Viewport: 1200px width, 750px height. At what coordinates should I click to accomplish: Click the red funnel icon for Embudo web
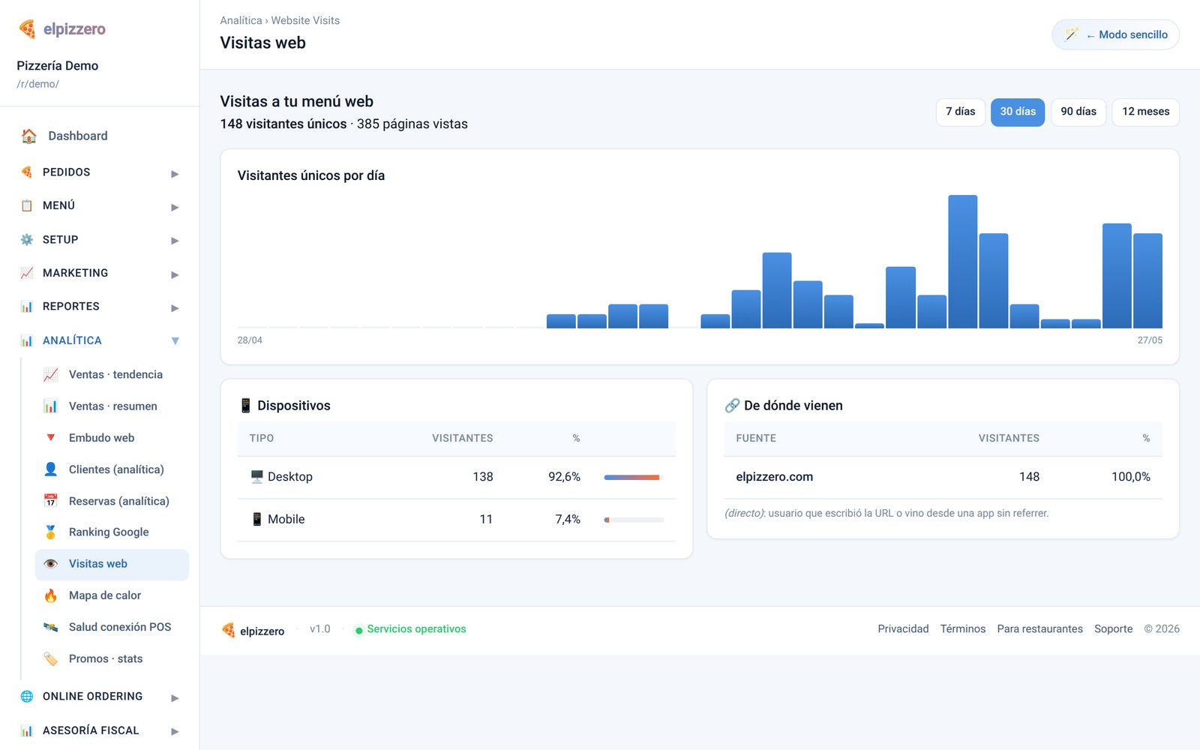pos(50,437)
